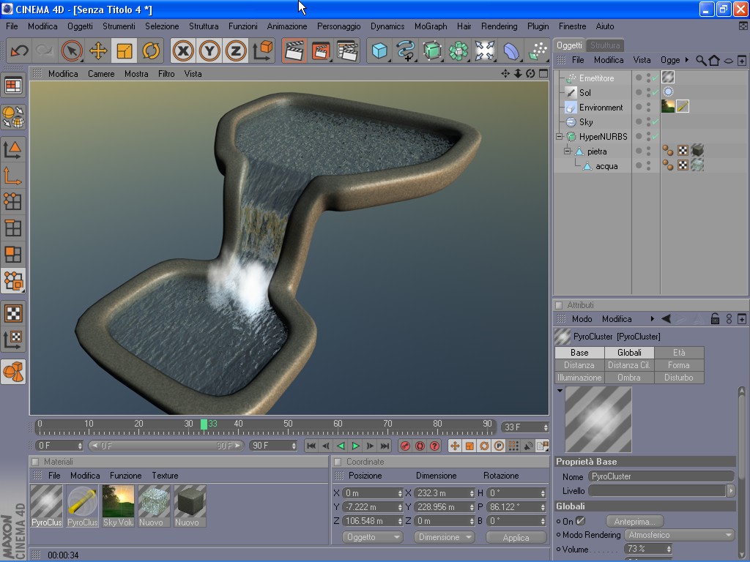
Task: Toggle the PyroCluster On checkbox
Action: [580, 521]
